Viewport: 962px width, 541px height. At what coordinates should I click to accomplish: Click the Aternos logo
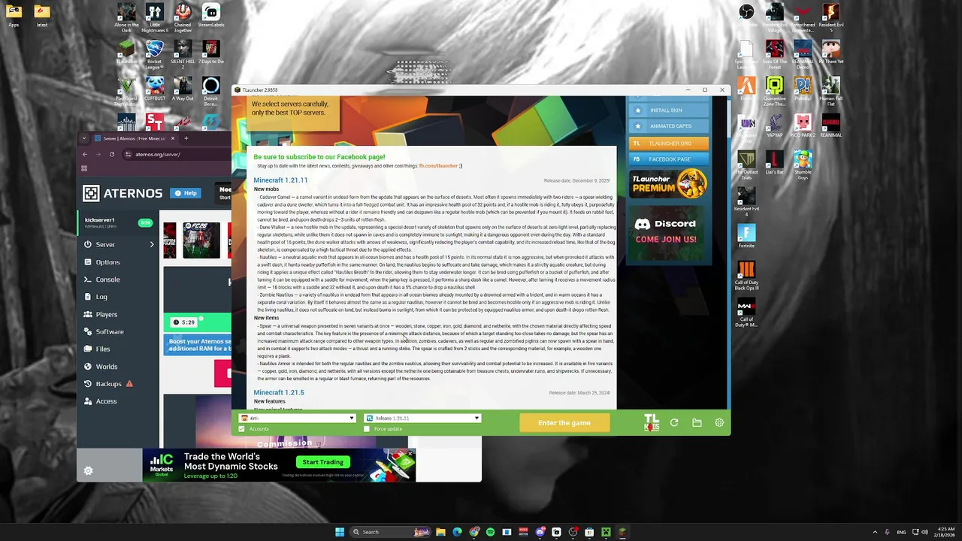click(x=123, y=193)
